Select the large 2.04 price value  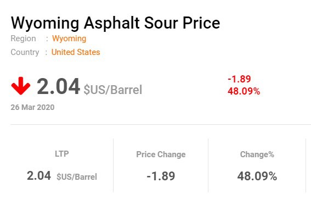(x=58, y=86)
